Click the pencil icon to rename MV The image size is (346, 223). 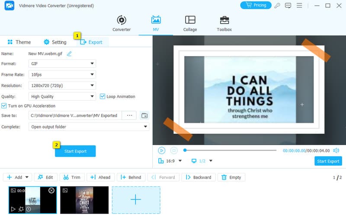(x=69, y=54)
